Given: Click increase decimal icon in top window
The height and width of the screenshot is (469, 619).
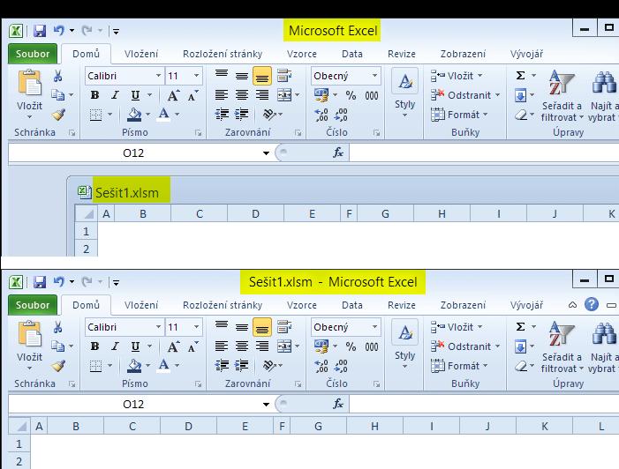Looking at the screenshot, I should (321, 115).
